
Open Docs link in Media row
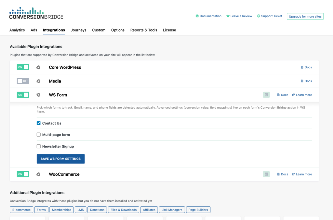point(306,81)
